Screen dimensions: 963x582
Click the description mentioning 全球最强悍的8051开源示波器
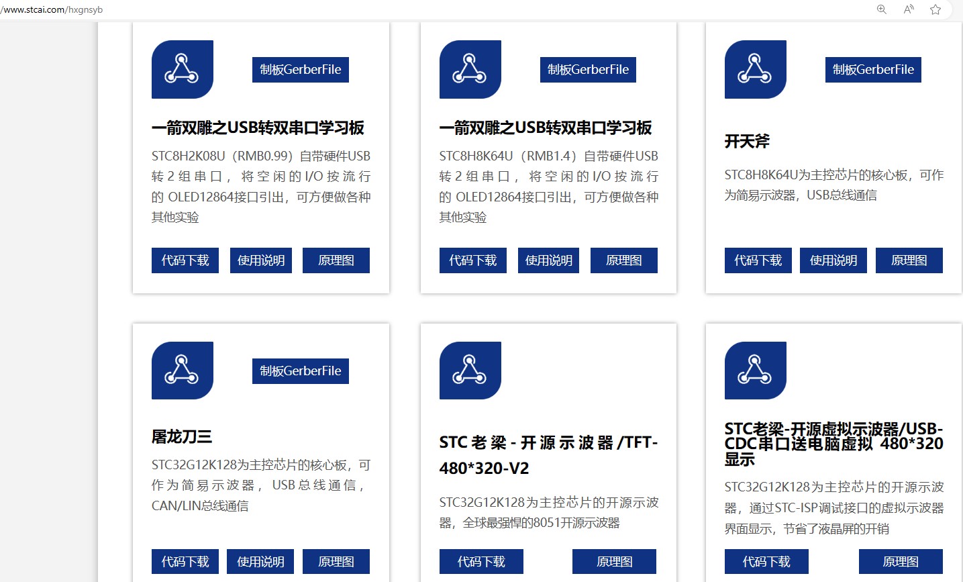point(549,512)
